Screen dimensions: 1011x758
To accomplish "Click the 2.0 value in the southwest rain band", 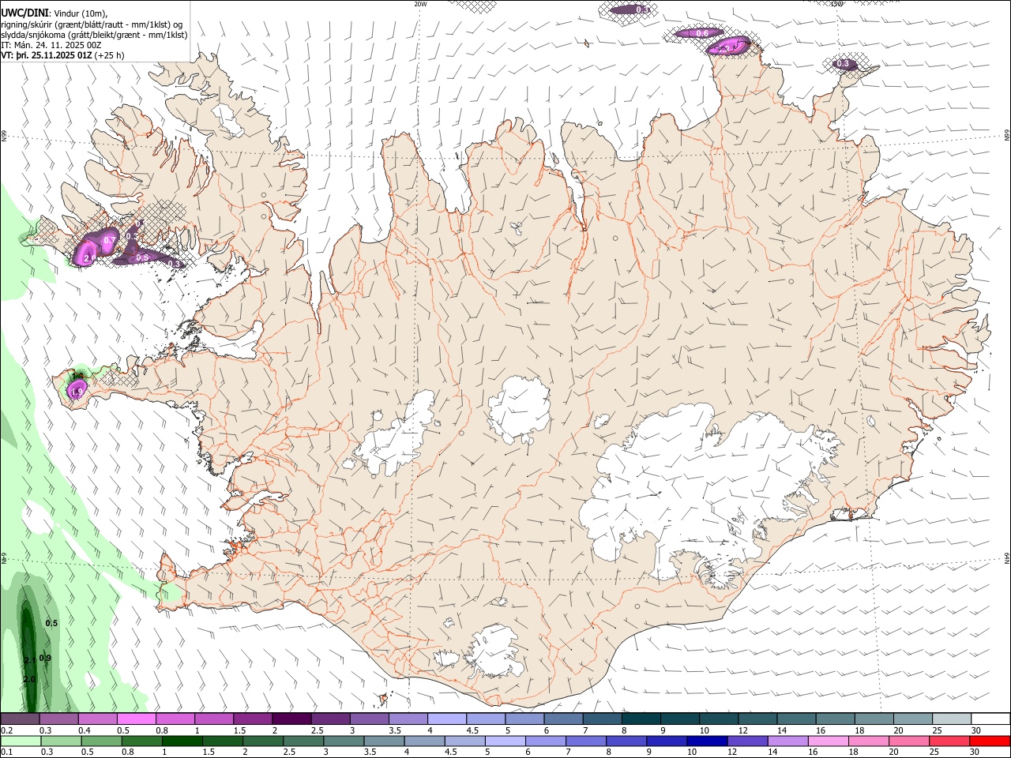I will [30, 679].
